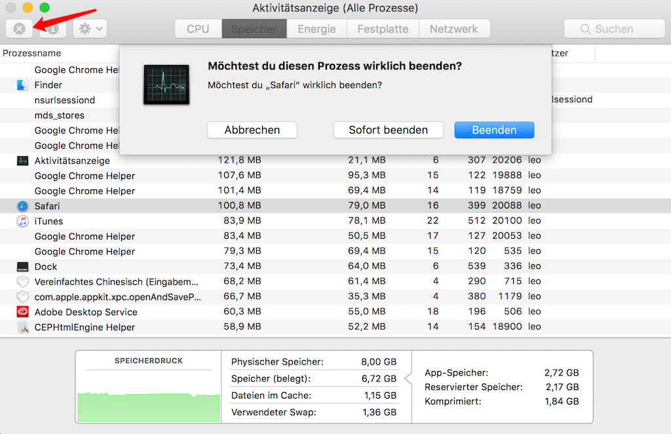Screen dimensions: 671x434
Task: Click the iTunes music note icon
Action: point(23,221)
